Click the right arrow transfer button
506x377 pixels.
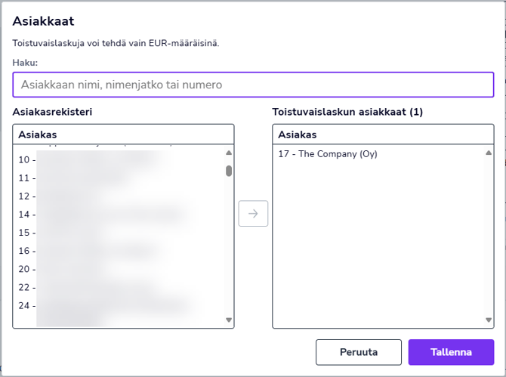(x=253, y=214)
